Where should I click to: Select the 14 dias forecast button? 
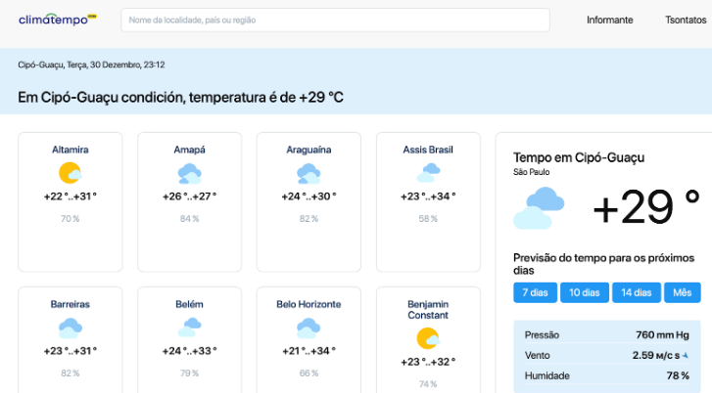pos(636,292)
